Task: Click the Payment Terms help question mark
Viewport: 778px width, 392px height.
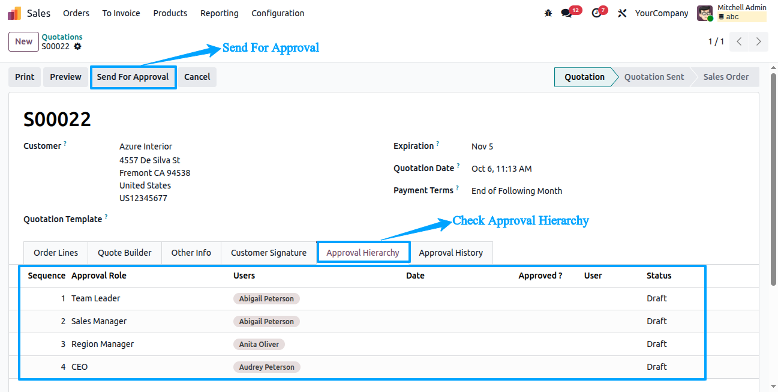Action: pos(457,188)
